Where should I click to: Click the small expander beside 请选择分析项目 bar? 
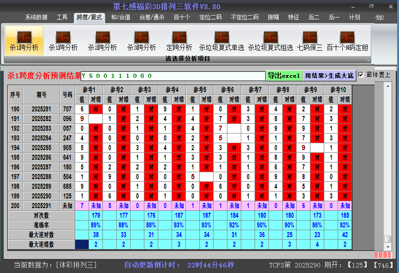tap(367, 59)
